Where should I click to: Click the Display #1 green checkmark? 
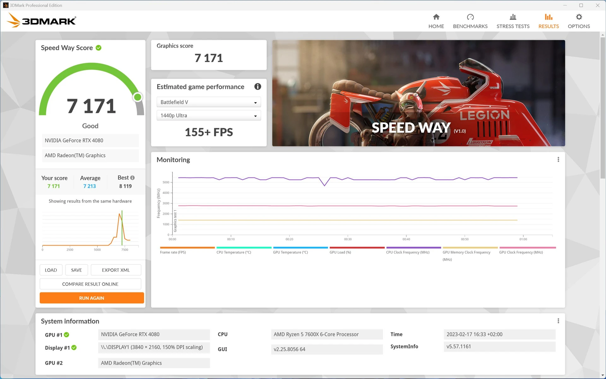74,347
